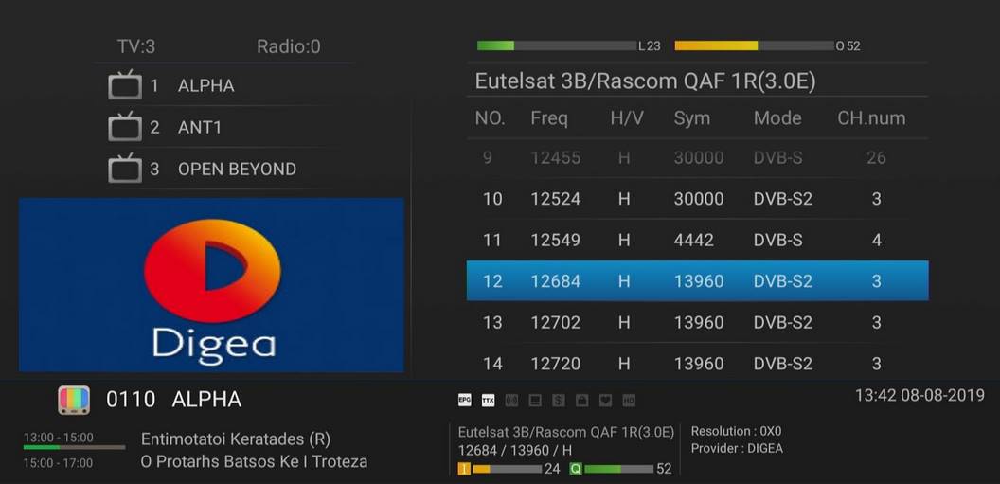Click highlighted transponder 12684 row

tap(697, 281)
